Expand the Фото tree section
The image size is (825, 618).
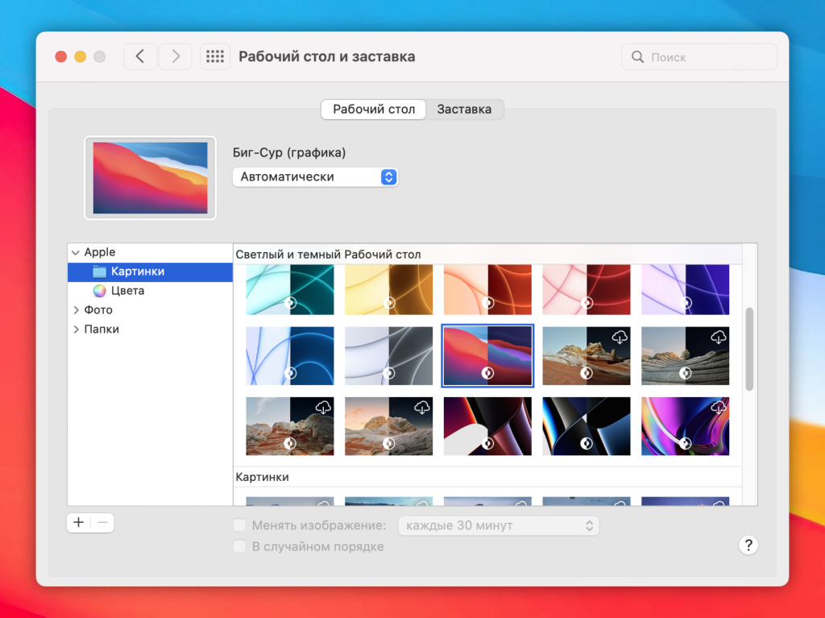(x=77, y=310)
